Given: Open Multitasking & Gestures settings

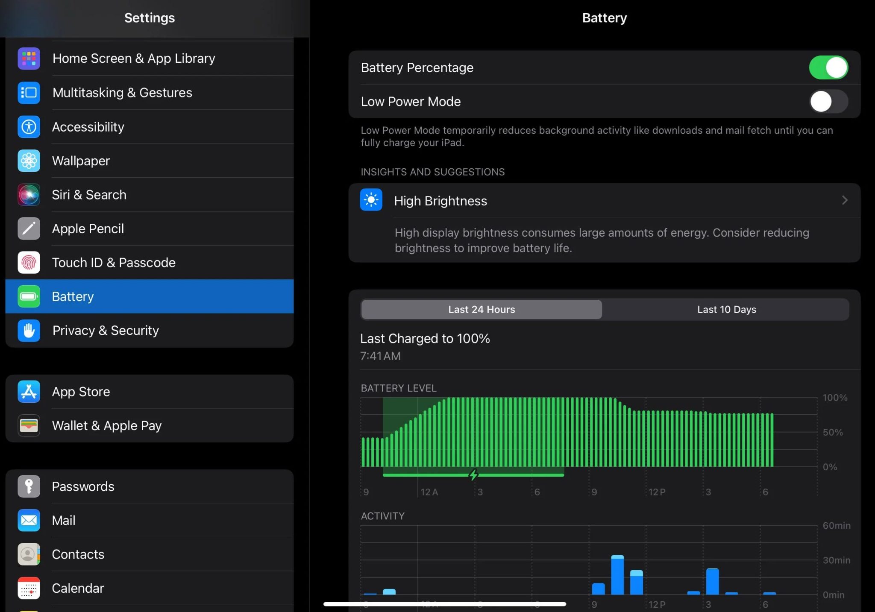Looking at the screenshot, I should [150, 93].
